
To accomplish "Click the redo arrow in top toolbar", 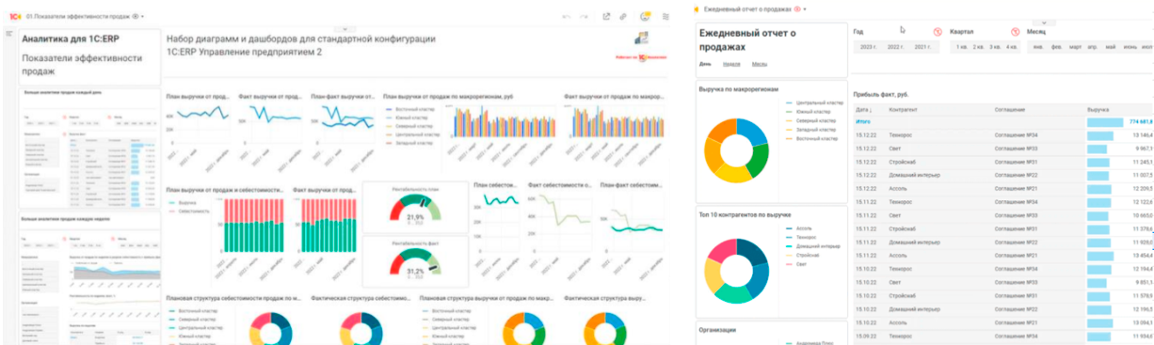I will (x=585, y=16).
